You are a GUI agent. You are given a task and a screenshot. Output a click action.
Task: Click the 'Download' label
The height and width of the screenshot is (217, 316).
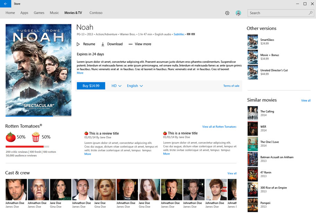pos(115,44)
